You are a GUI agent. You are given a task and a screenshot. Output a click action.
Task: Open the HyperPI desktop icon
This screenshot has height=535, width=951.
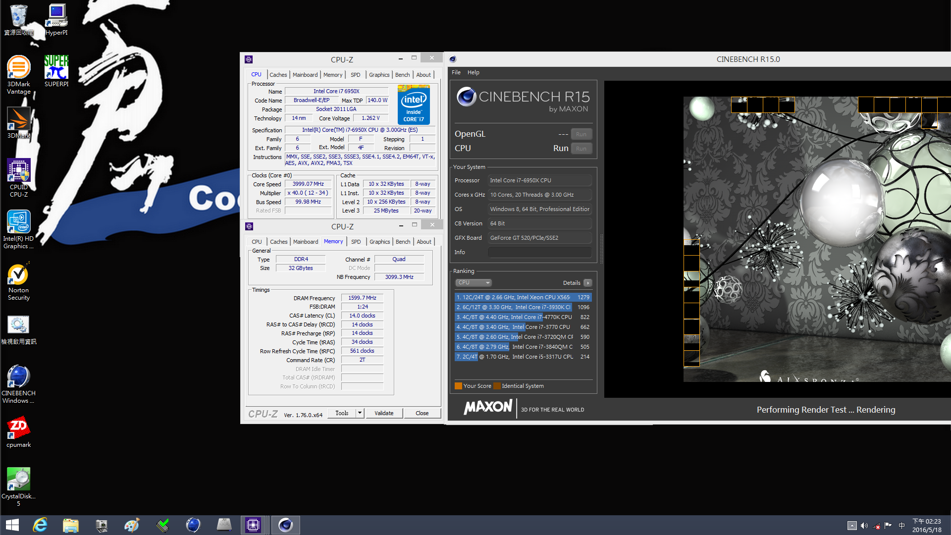pos(56,20)
